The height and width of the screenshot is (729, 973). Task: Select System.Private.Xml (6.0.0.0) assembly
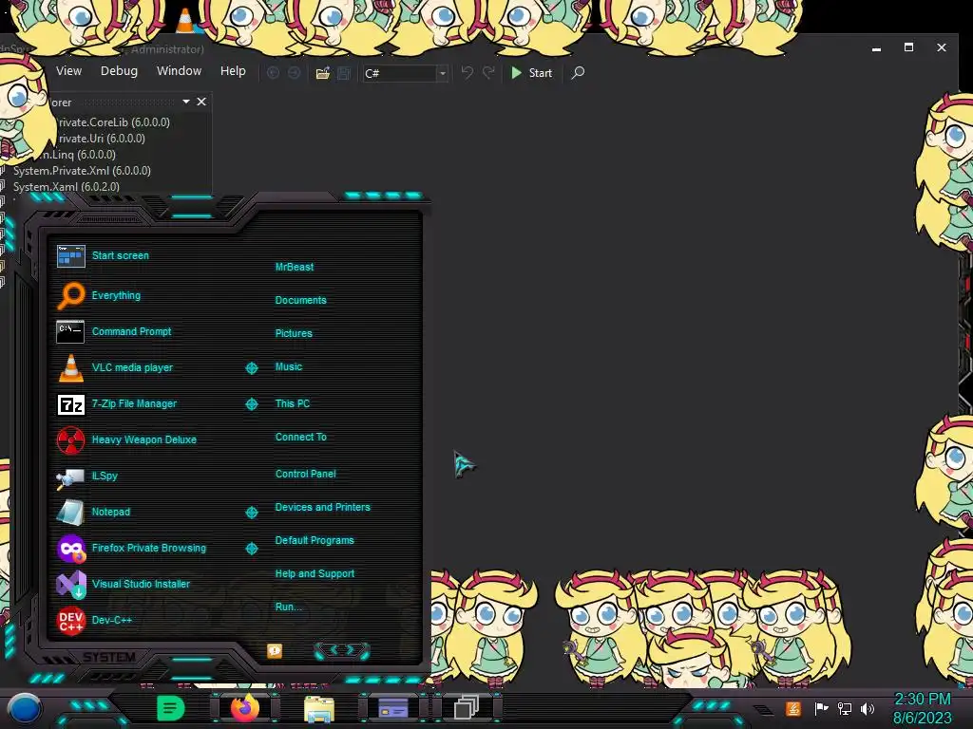[x=82, y=171]
